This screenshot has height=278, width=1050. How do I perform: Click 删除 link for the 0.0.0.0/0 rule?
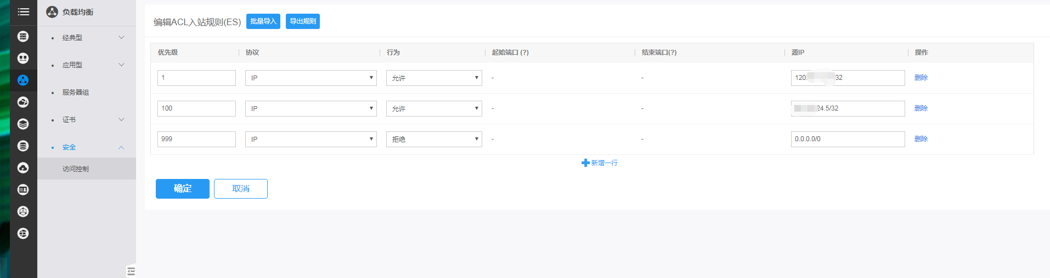pyautogui.click(x=921, y=139)
